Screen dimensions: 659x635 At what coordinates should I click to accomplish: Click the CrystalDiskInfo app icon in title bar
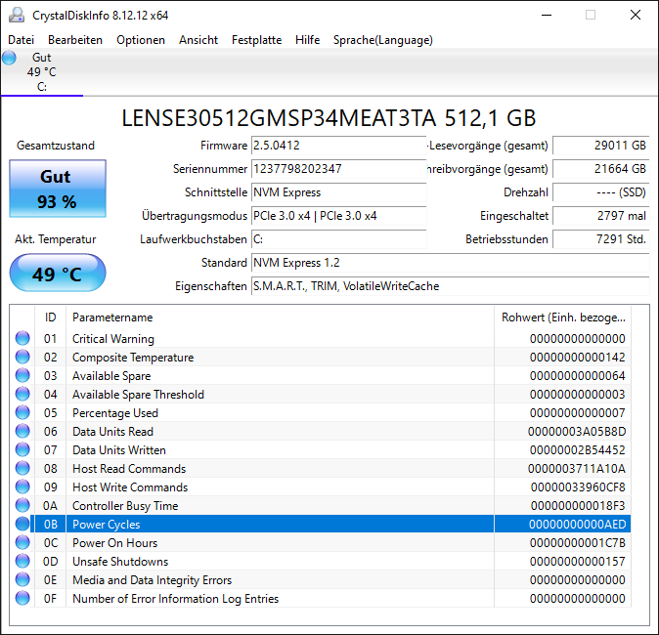pos(17,15)
